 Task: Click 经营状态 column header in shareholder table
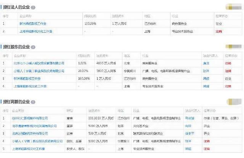tap(231, 56)
